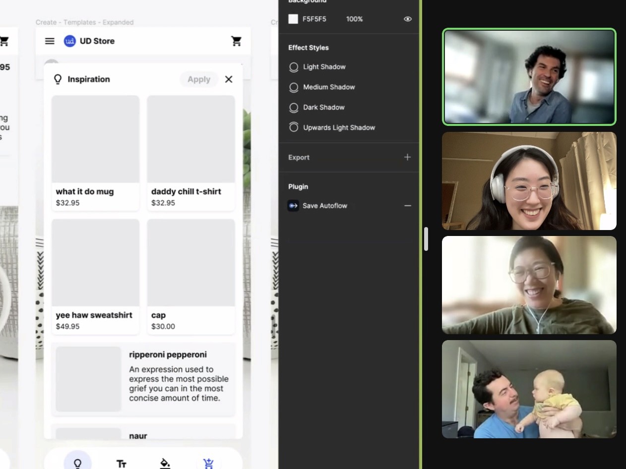Screen dimensions: 626x469
Task: Click the Save Autoflow plugin label
Action: click(325, 206)
